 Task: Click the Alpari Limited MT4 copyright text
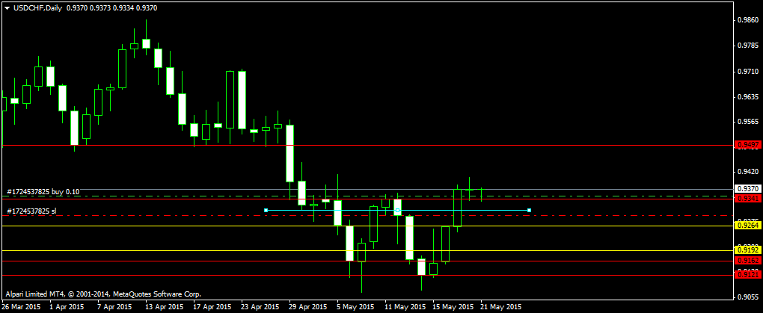(103, 294)
